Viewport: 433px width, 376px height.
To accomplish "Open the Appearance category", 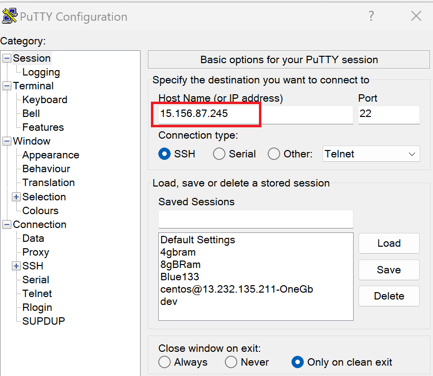I will click(51, 155).
